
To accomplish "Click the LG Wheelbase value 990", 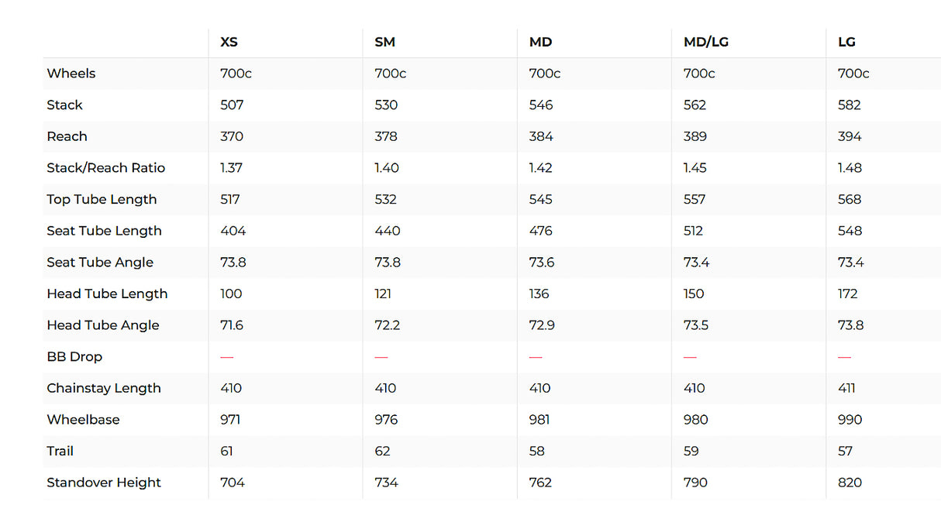I will click(x=850, y=420).
